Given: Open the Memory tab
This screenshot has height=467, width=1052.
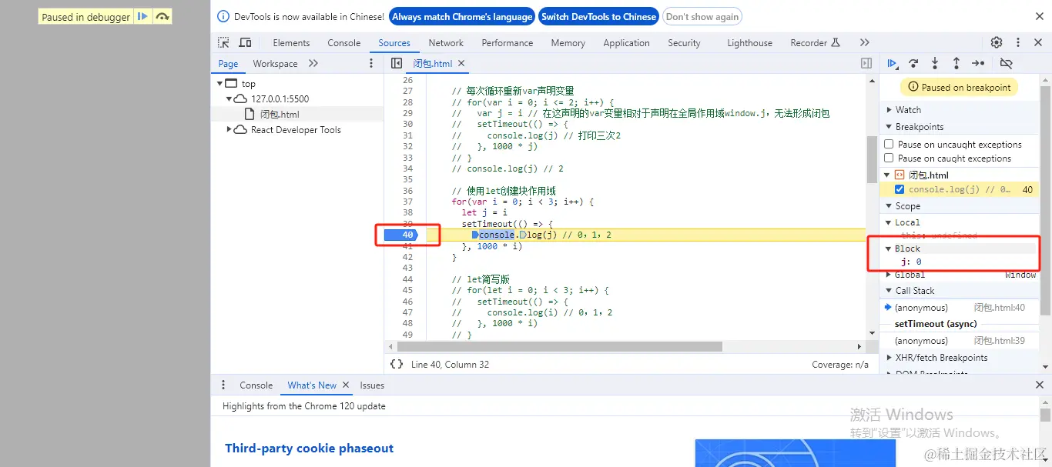Looking at the screenshot, I should pos(568,43).
